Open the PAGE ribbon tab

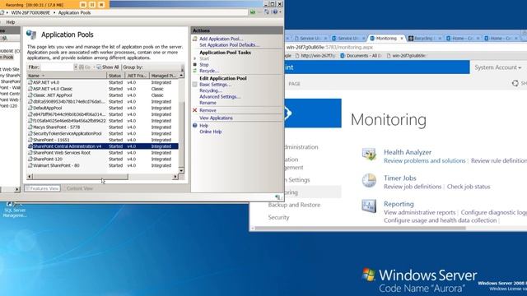[294, 84]
